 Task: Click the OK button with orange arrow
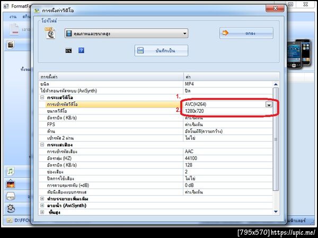(246, 33)
